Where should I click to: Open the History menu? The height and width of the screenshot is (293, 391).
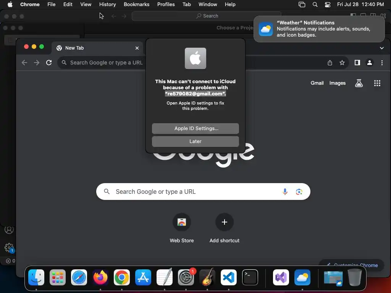pos(107,5)
